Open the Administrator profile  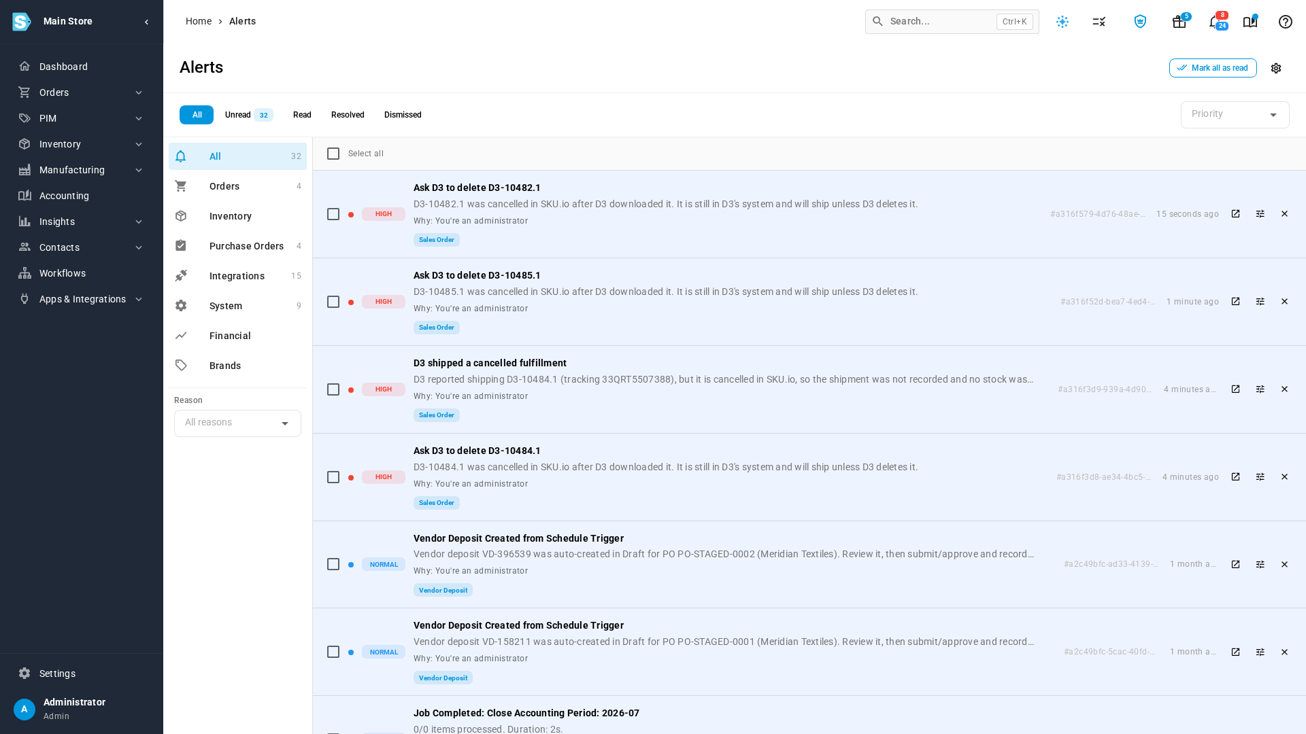pos(82,709)
